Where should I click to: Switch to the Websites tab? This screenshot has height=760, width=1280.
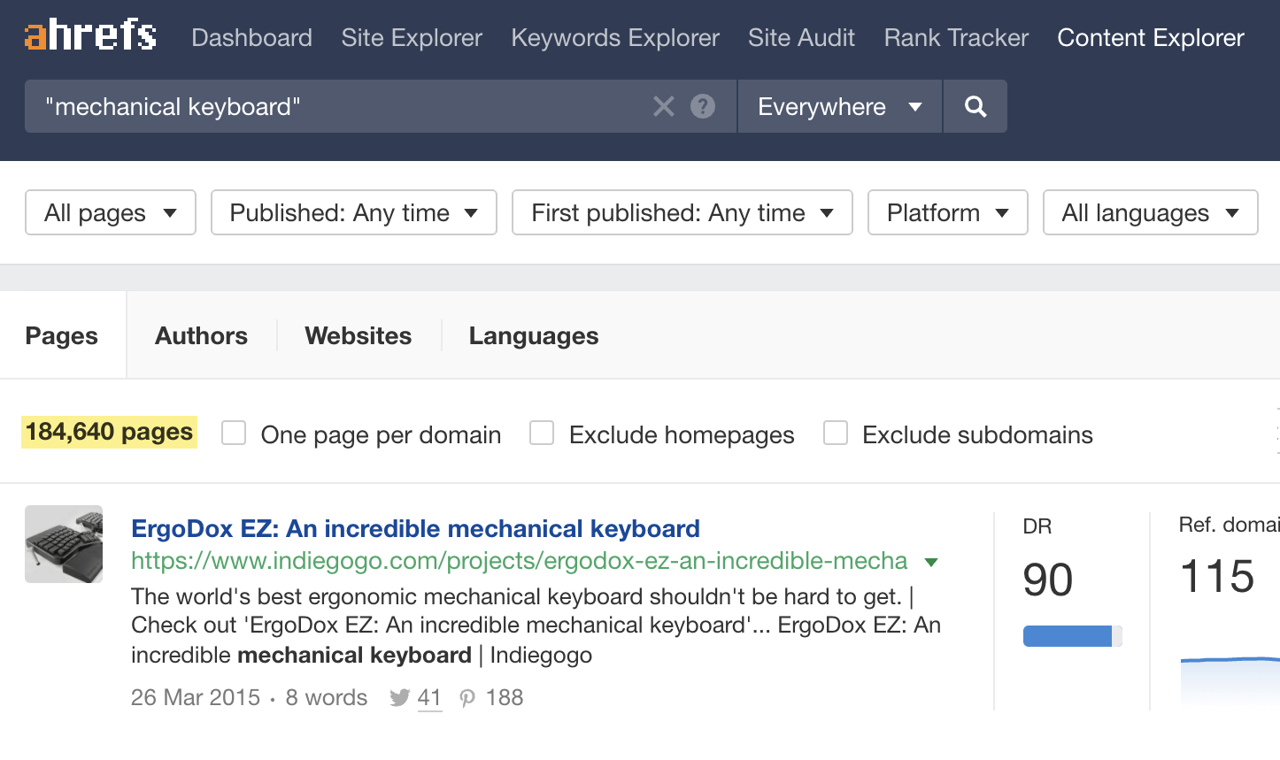(359, 336)
